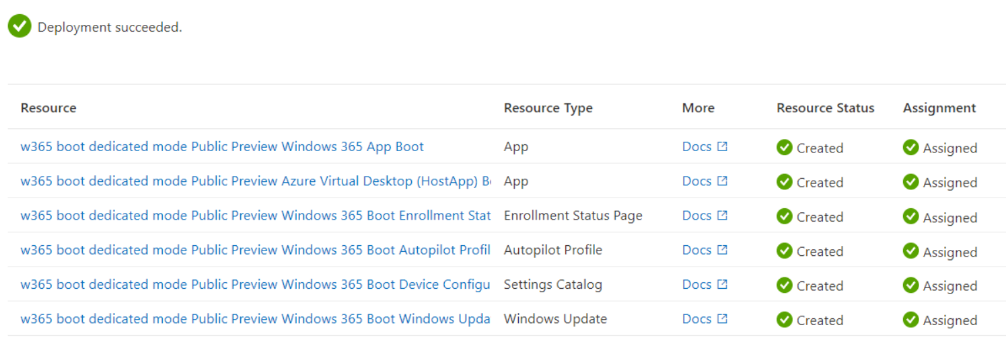1006x360 pixels.
Task: Open the Windows 365 Boot Device Configuration resource
Action: [256, 284]
